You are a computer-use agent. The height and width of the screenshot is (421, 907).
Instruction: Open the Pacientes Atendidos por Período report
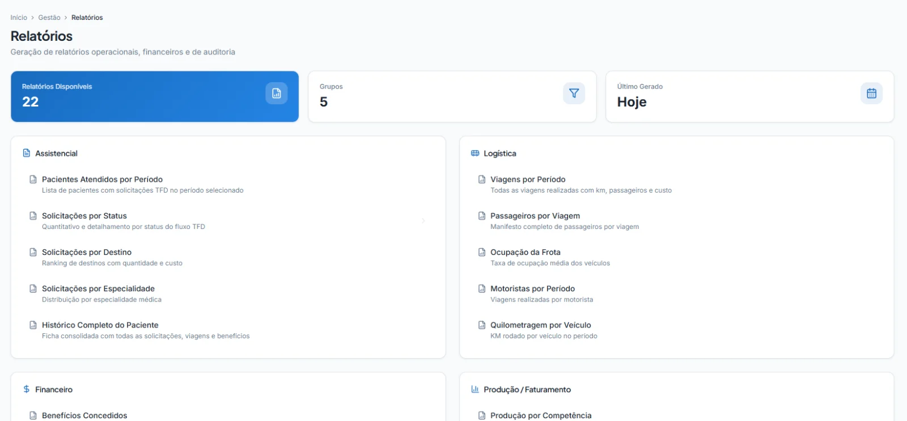click(x=228, y=185)
